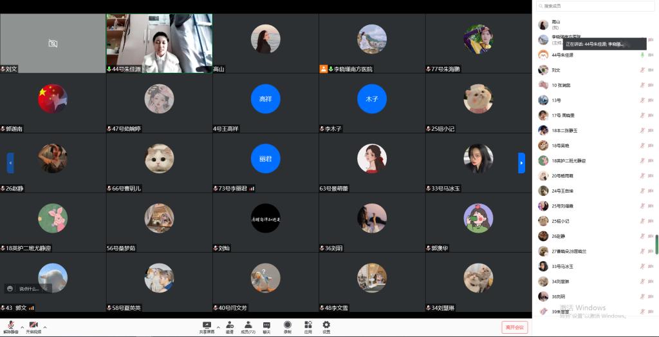
Task: Open the 成员(72) members panel
Action: click(248, 326)
